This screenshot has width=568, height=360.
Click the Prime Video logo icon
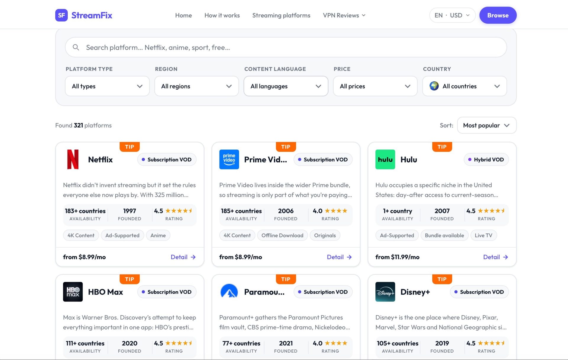tap(229, 159)
